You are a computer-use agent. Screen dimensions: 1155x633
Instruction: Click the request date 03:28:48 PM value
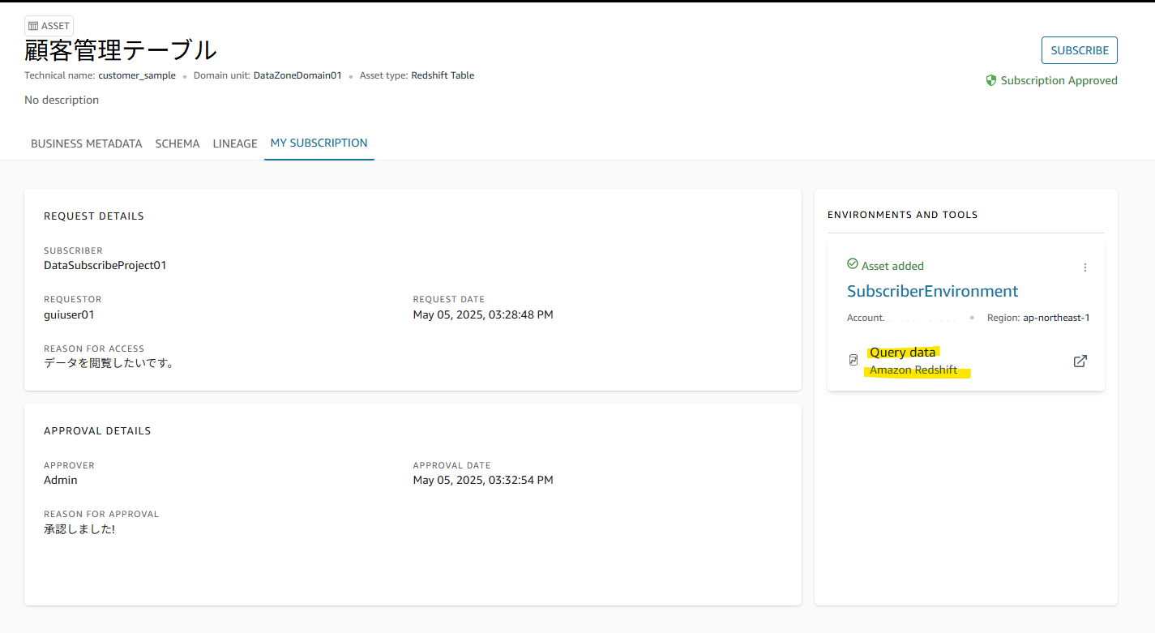[483, 314]
